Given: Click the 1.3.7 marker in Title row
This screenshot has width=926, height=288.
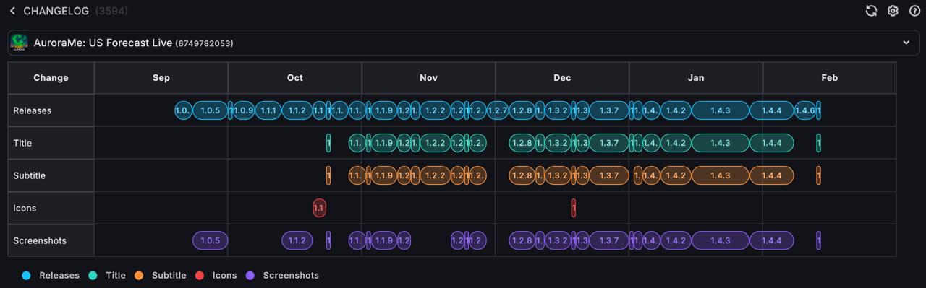Looking at the screenshot, I should click(x=609, y=143).
